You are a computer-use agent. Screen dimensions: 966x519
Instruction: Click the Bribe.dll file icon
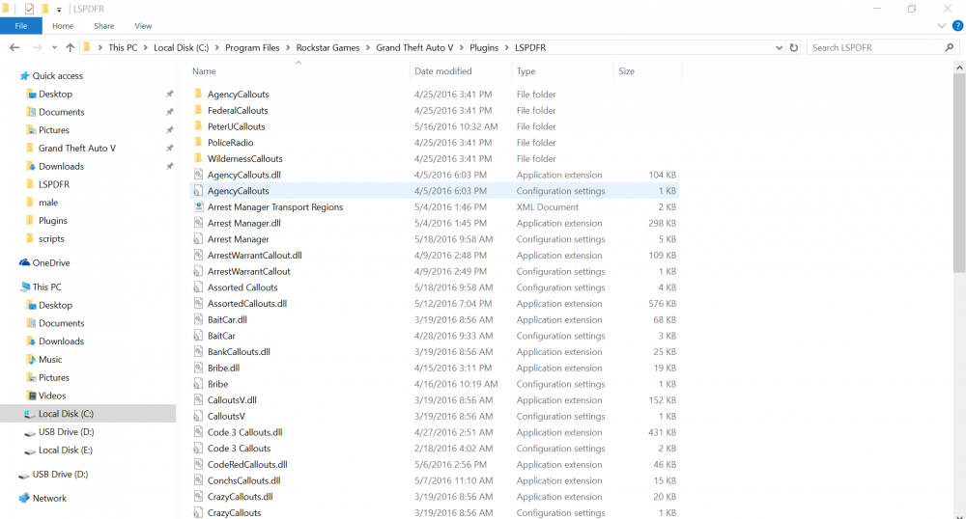point(198,368)
